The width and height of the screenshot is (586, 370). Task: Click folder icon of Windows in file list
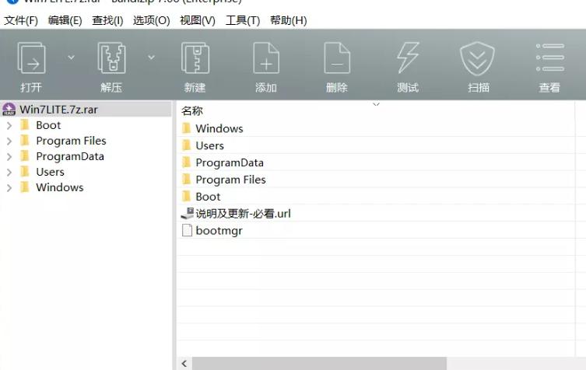(187, 128)
